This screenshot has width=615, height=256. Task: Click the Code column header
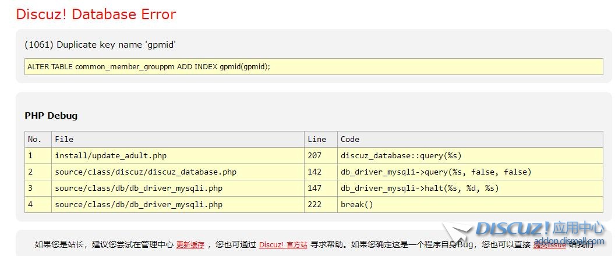point(350,140)
